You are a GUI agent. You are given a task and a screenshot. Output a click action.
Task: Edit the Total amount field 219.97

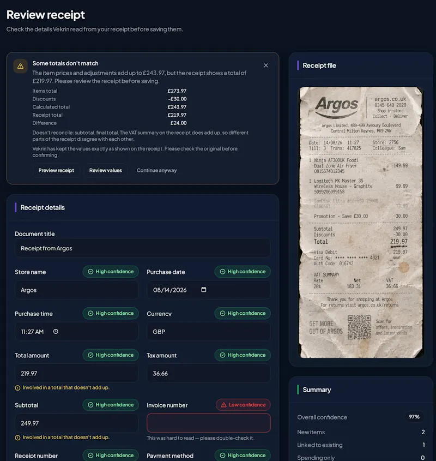(x=76, y=373)
